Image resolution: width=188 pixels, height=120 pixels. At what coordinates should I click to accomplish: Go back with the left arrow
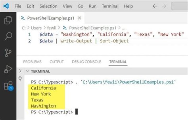(x=155, y=6)
